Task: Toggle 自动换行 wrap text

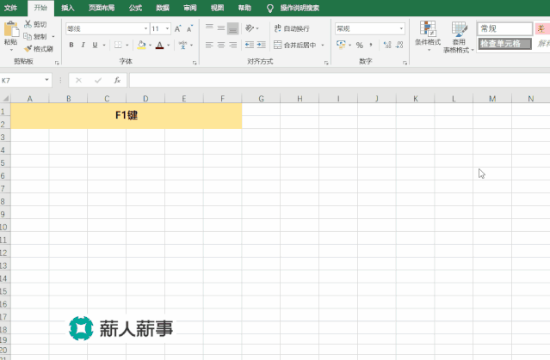Action: tap(292, 28)
